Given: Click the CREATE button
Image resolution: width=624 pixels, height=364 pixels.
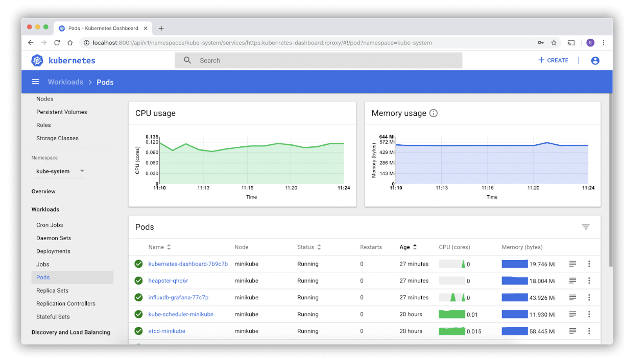Looking at the screenshot, I should point(553,60).
